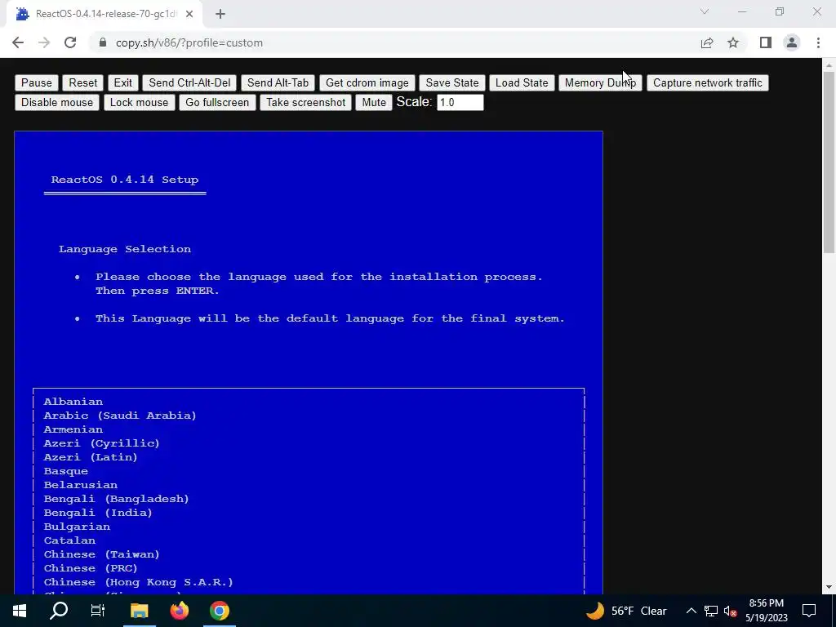Click Send Ctrl-Alt-Del button
The height and width of the screenshot is (627, 836).
click(189, 82)
